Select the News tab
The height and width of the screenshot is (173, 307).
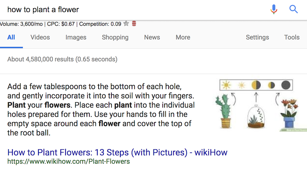pos(152,37)
